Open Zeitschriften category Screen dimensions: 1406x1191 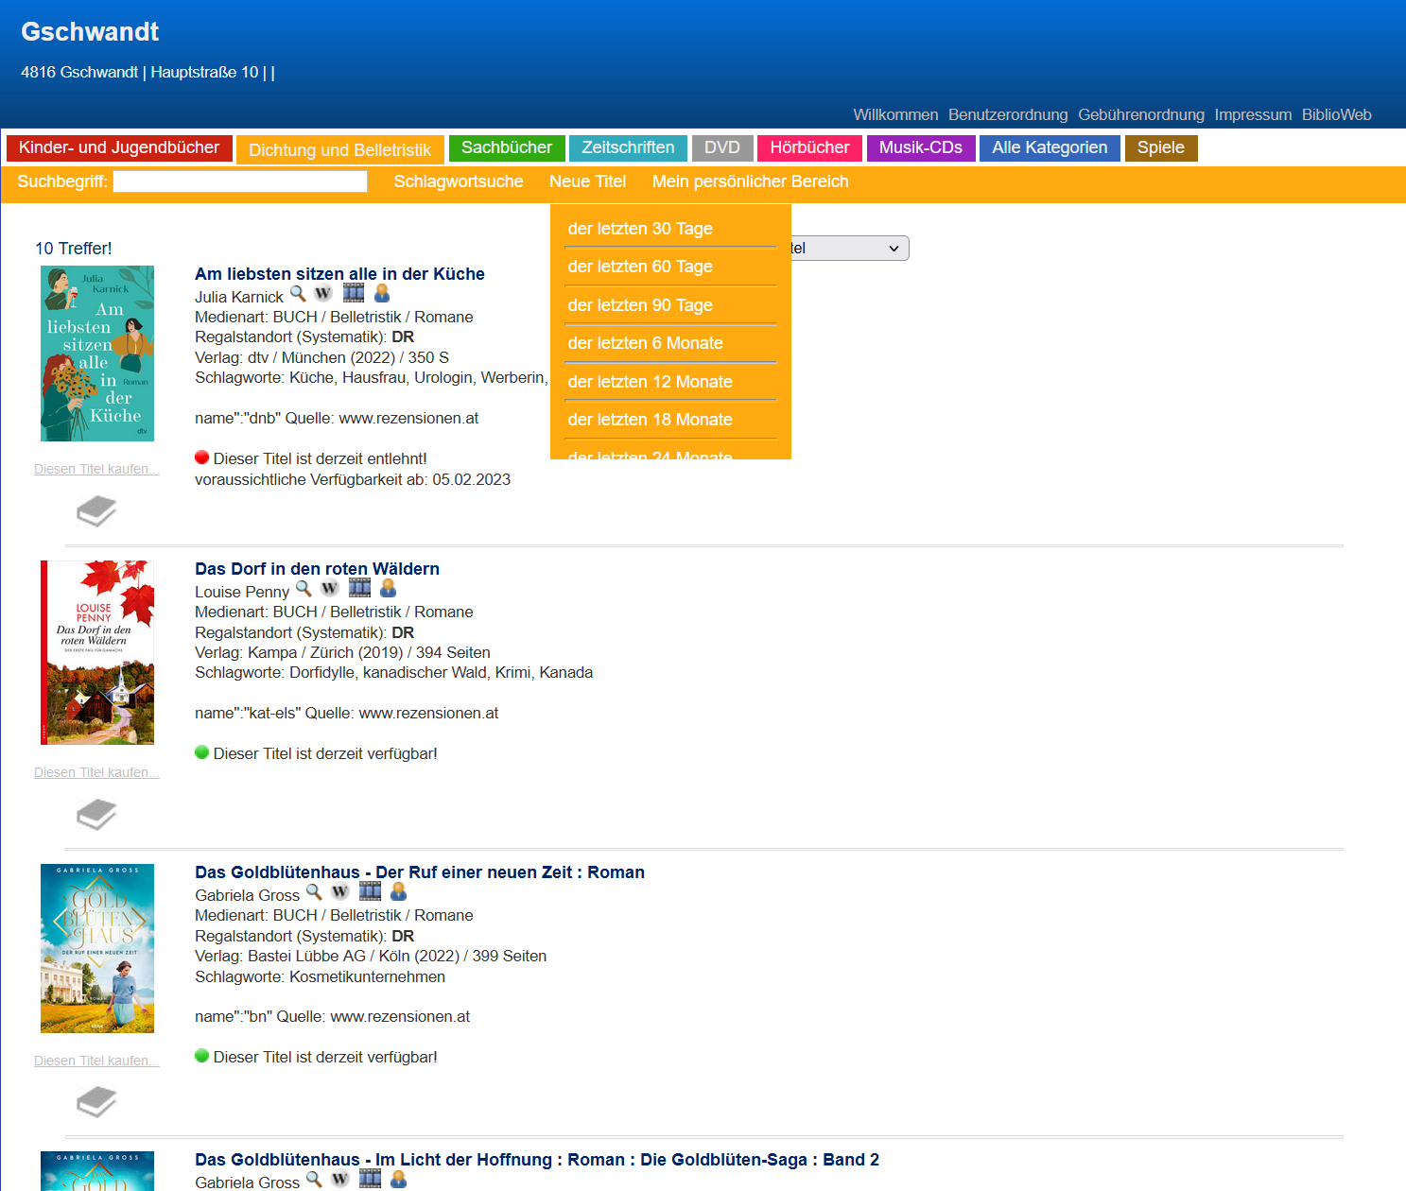pyautogui.click(x=628, y=148)
